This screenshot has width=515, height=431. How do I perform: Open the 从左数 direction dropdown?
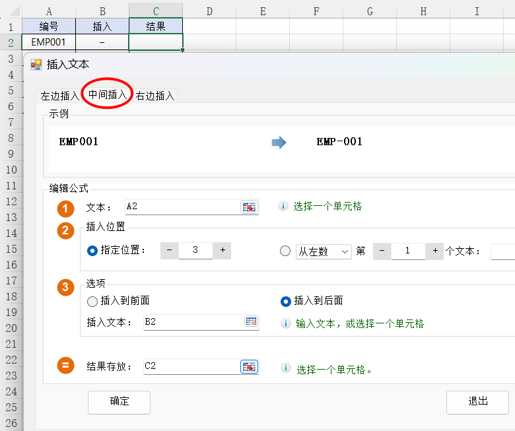click(323, 251)
